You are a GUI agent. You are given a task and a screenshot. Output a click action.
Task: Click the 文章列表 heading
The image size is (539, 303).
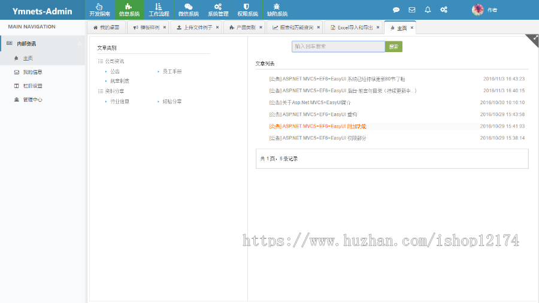[x=265, y=63]
